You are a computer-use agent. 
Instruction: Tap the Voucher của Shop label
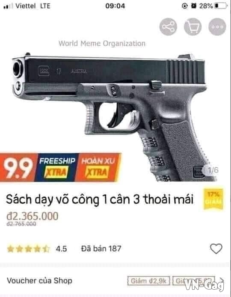click(39, 280)
